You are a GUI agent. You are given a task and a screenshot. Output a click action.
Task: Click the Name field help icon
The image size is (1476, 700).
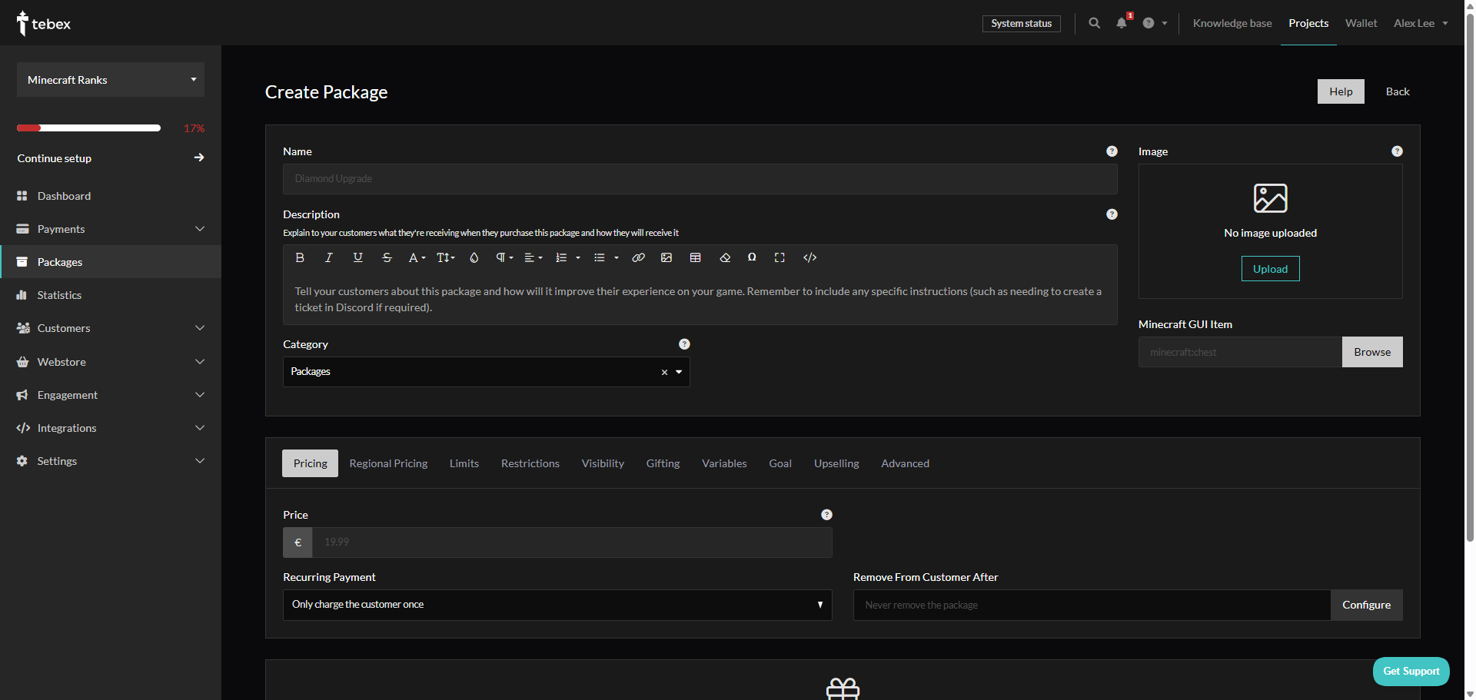pos(1112,151)
